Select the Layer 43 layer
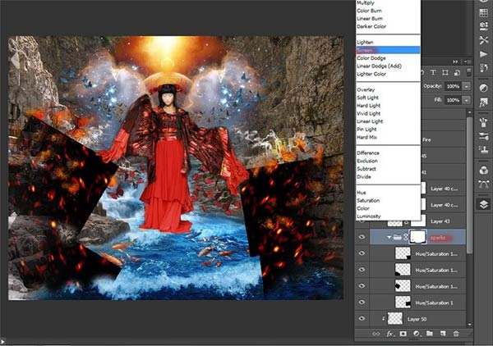The image size is (493, 346). pyautogui.click(x=440, y=221)
